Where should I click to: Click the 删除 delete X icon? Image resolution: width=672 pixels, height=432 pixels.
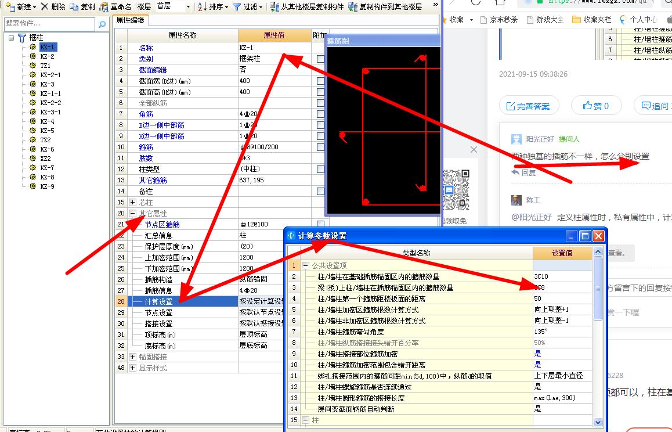[45, 6]
